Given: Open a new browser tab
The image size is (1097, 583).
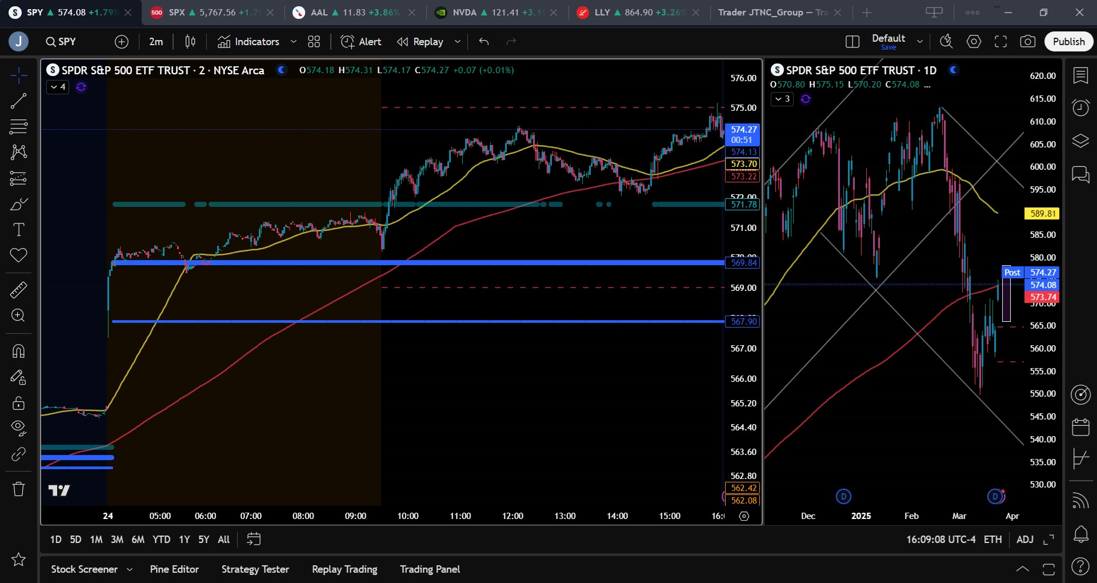Looking at the screenshot, I should click(867, 13).
